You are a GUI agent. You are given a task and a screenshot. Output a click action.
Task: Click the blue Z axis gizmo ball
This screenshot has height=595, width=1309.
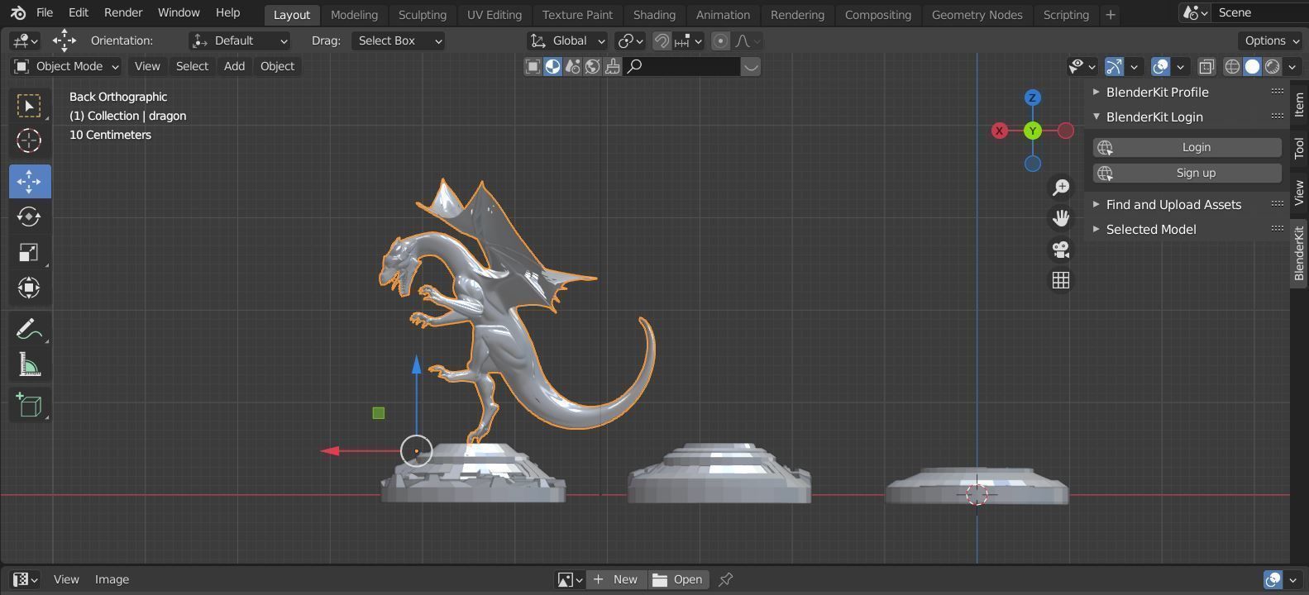1032,98
